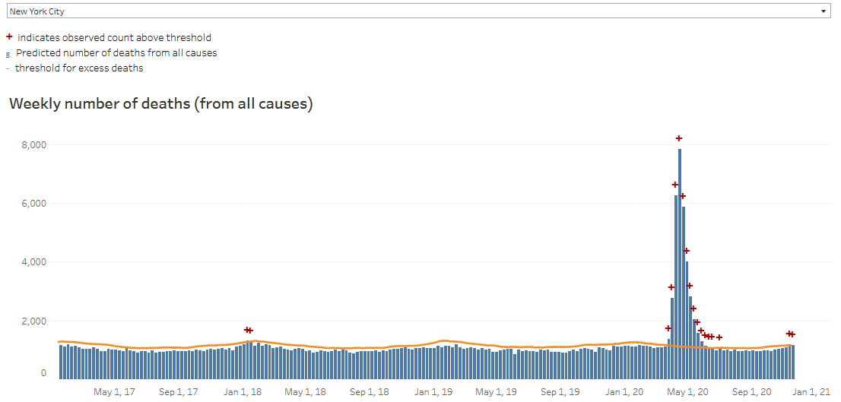Click the 8,000 y-axis label
This screenshot has height=402, width=841.
(x=36, y=144)
